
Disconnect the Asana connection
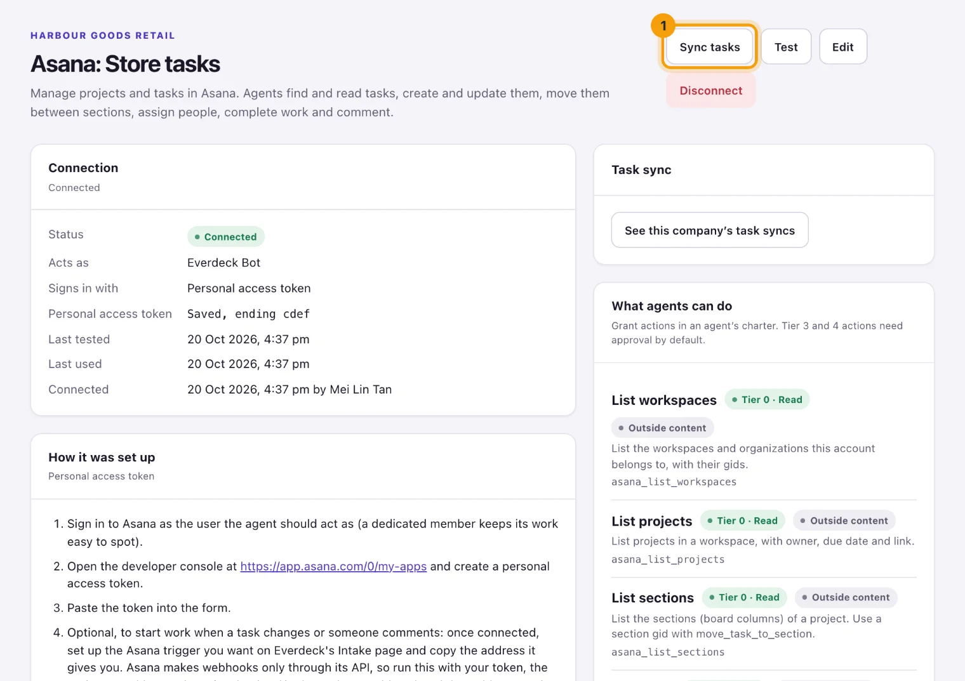pyautogui.click(x=711, y=91)
